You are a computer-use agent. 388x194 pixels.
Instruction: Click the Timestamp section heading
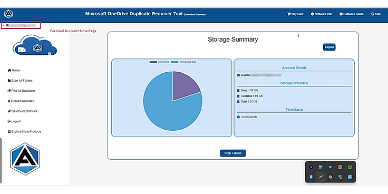pyautogui.click(x=294, y=109)
